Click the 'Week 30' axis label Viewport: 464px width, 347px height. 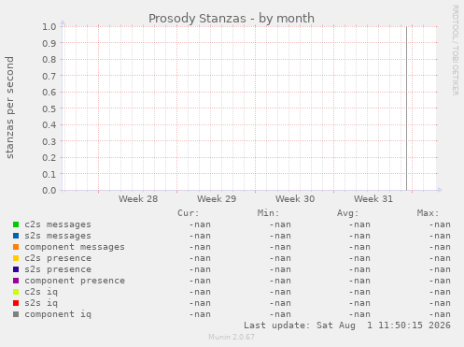pos(295,199)
